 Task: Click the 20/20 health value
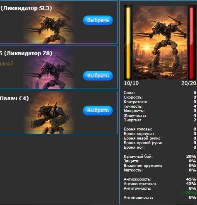[x=189, y=83]
